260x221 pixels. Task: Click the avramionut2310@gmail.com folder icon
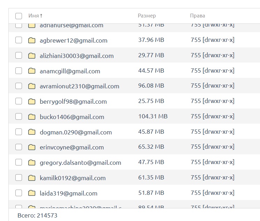(x=32, y=86)
